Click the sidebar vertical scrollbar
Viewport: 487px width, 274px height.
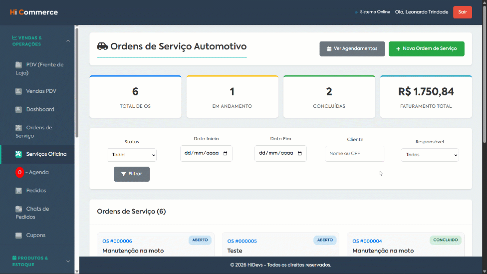77,82
